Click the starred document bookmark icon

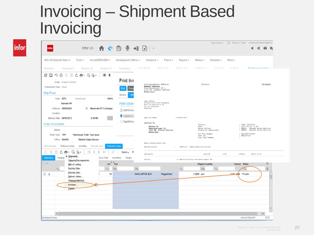145,48
